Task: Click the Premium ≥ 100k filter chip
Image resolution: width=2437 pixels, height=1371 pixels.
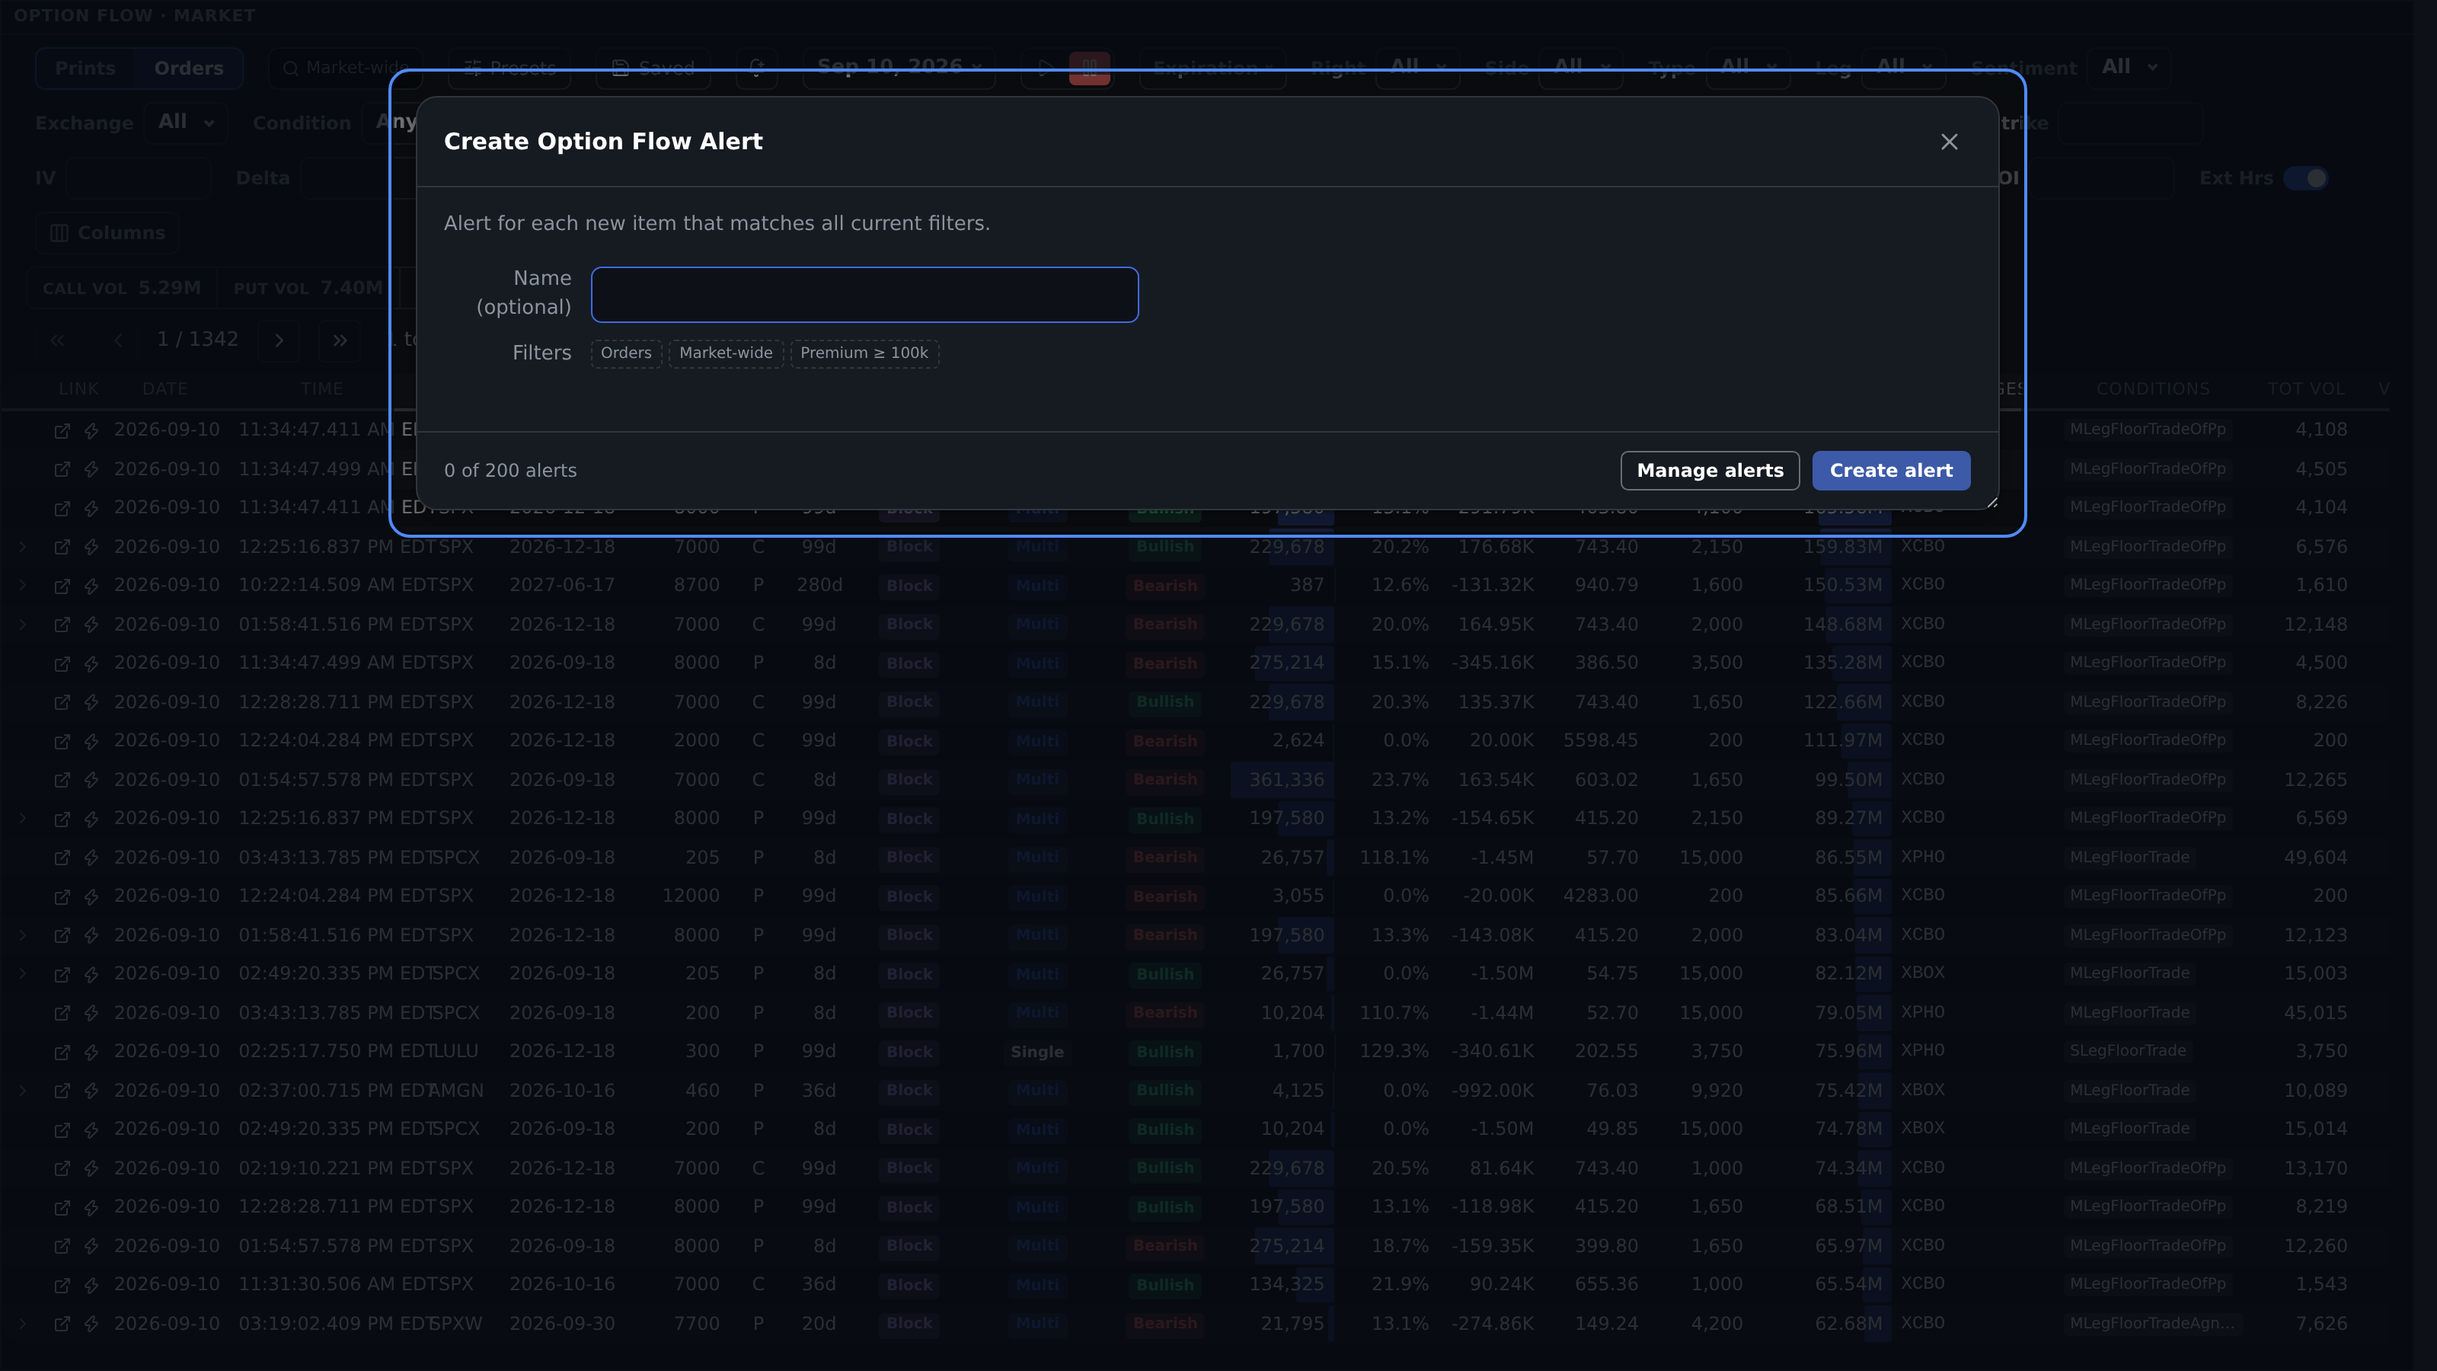Action: coord(864,353)
